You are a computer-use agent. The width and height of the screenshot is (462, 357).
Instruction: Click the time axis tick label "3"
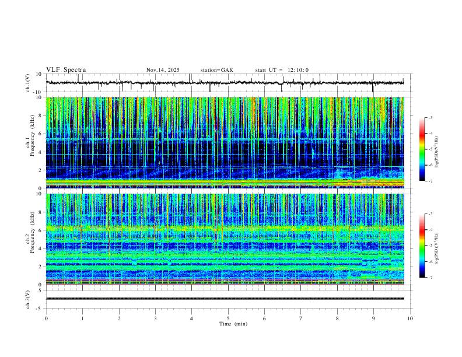coord(155,318)
